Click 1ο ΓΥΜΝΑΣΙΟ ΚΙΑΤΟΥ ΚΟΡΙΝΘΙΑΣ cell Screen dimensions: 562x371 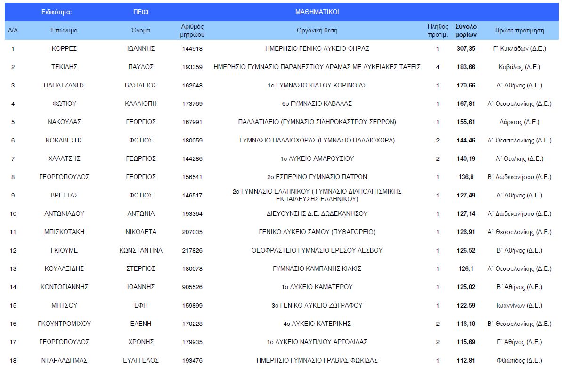pyautogui.click(x=317, y=85)
